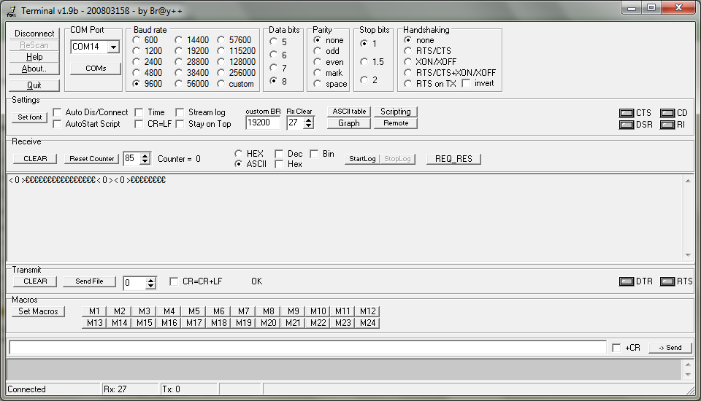Increase the Receive column width spinner at 85
The height and width of the screenshot is (401, 701).
pyautogui.click(x=145, y=155)
